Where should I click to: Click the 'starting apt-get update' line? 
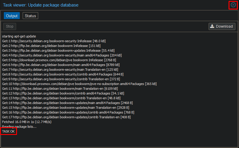(x=19, y=36)
